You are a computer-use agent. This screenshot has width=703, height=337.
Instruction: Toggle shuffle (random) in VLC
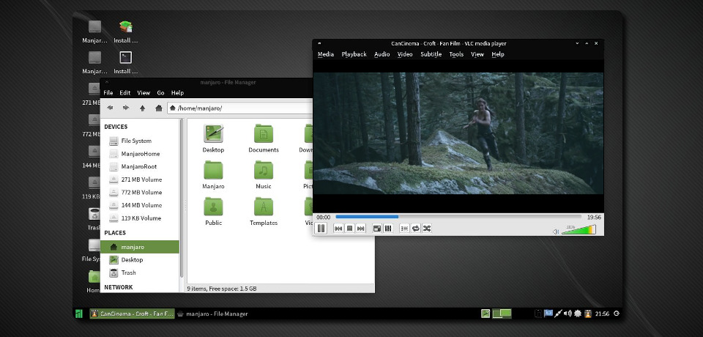coord(427,229)
